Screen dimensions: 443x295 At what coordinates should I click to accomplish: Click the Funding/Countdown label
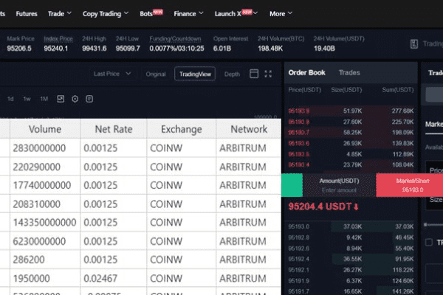click(175, 38)
